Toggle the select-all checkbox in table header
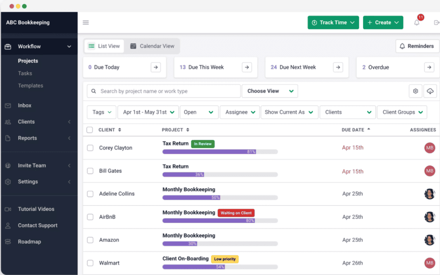440x275 pixels. (x=90, y=130)
